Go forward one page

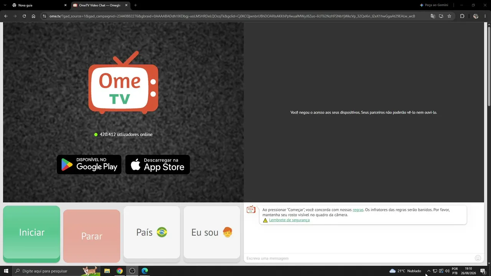15,16
